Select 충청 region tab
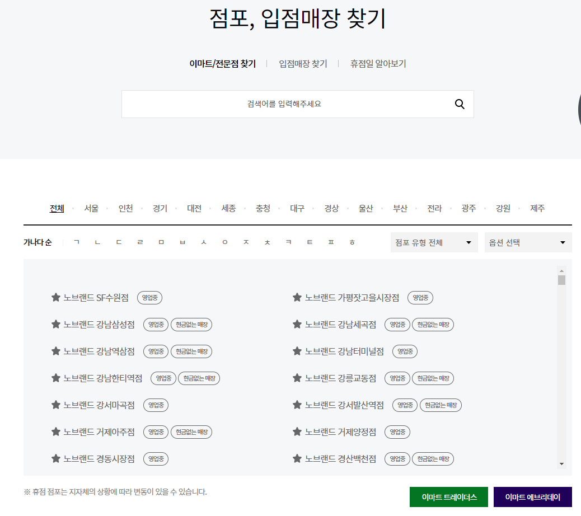 [263, 209]
